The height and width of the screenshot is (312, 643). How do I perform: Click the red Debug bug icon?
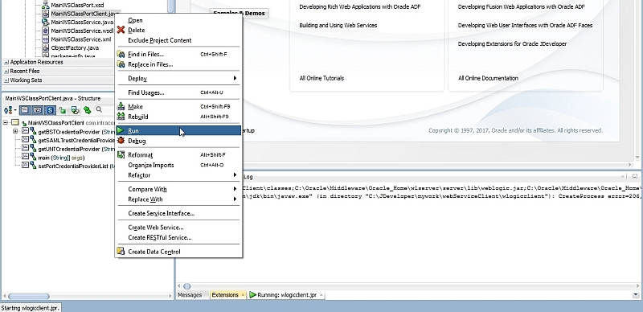pyautogui.click(x=121, y=141)
